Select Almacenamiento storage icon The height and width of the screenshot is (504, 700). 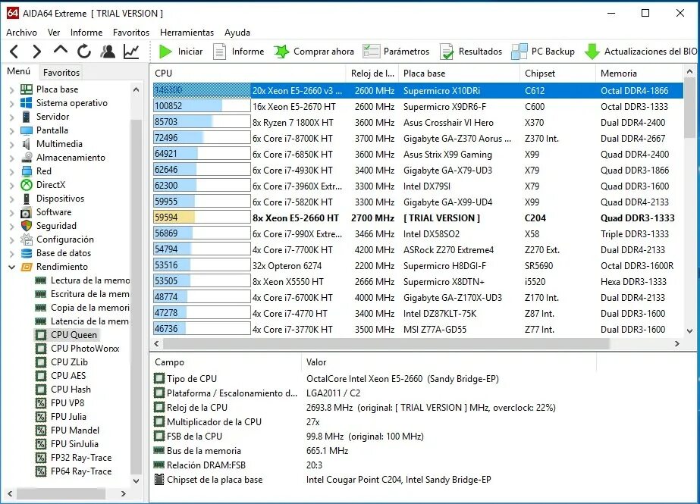[x=27, y=158]
